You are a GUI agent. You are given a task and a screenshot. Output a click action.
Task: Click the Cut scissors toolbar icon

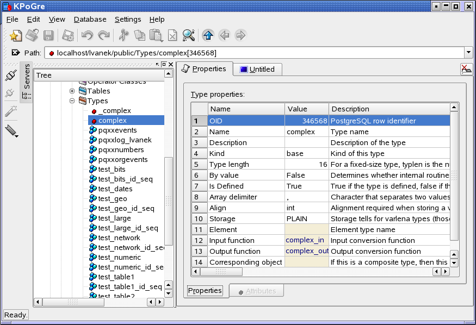pos(123,36)
